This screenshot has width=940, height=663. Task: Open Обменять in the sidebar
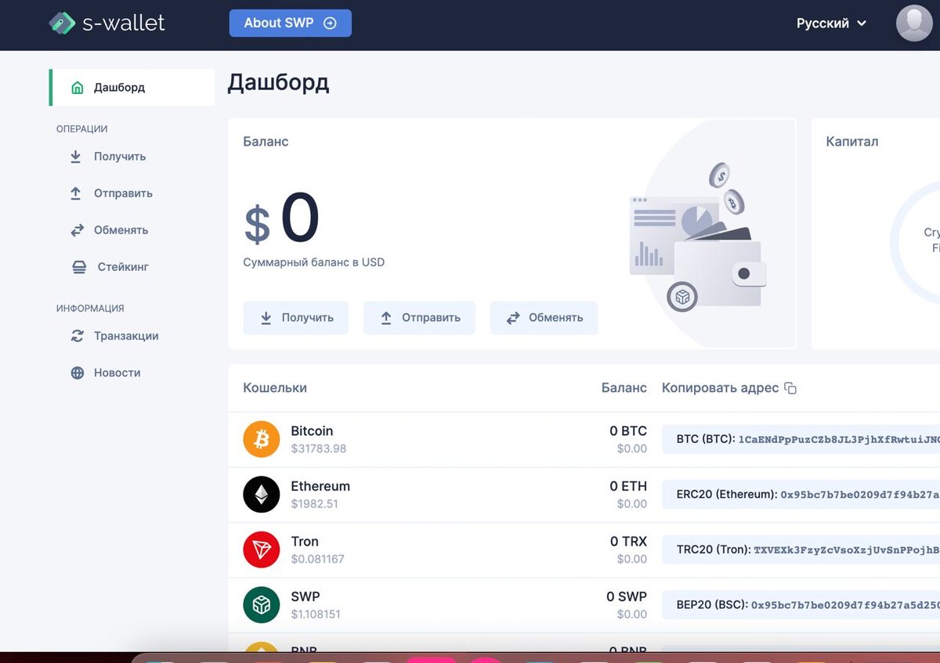(x=109, y=230)
